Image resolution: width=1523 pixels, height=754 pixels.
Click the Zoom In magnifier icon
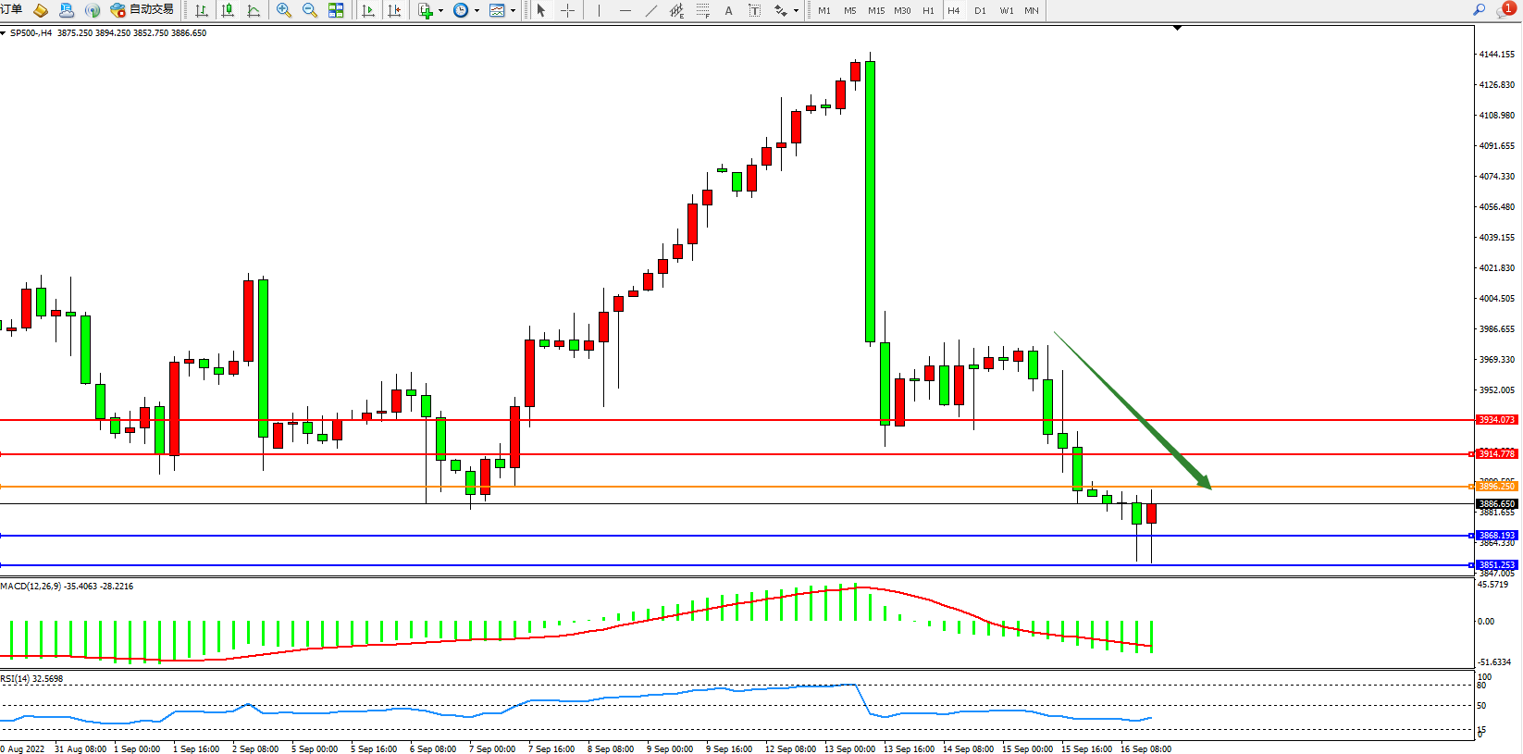[284, 10]
